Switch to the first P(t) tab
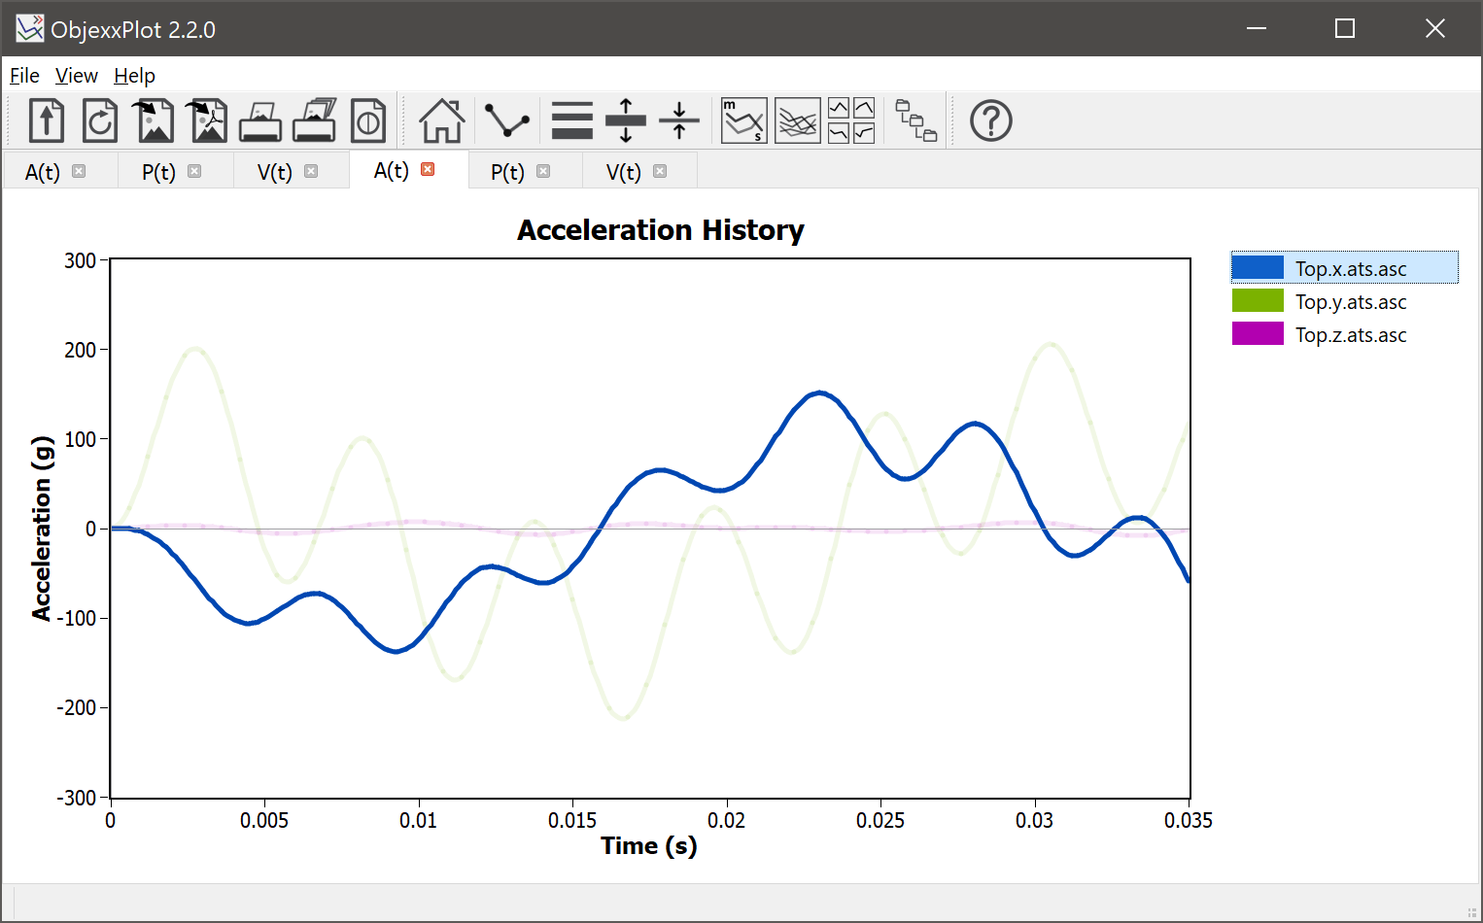The image size is (1483, 923). [x=158, y=171]
